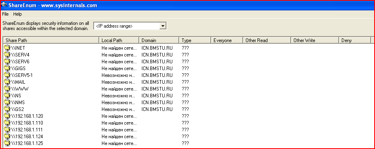The image size is (375, 149).
Task: Click the folder icon for \\NMS
Action: (x=8, y=102)
